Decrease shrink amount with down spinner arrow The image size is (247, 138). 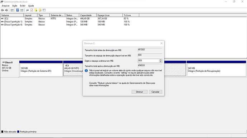(x=161, y=62)
